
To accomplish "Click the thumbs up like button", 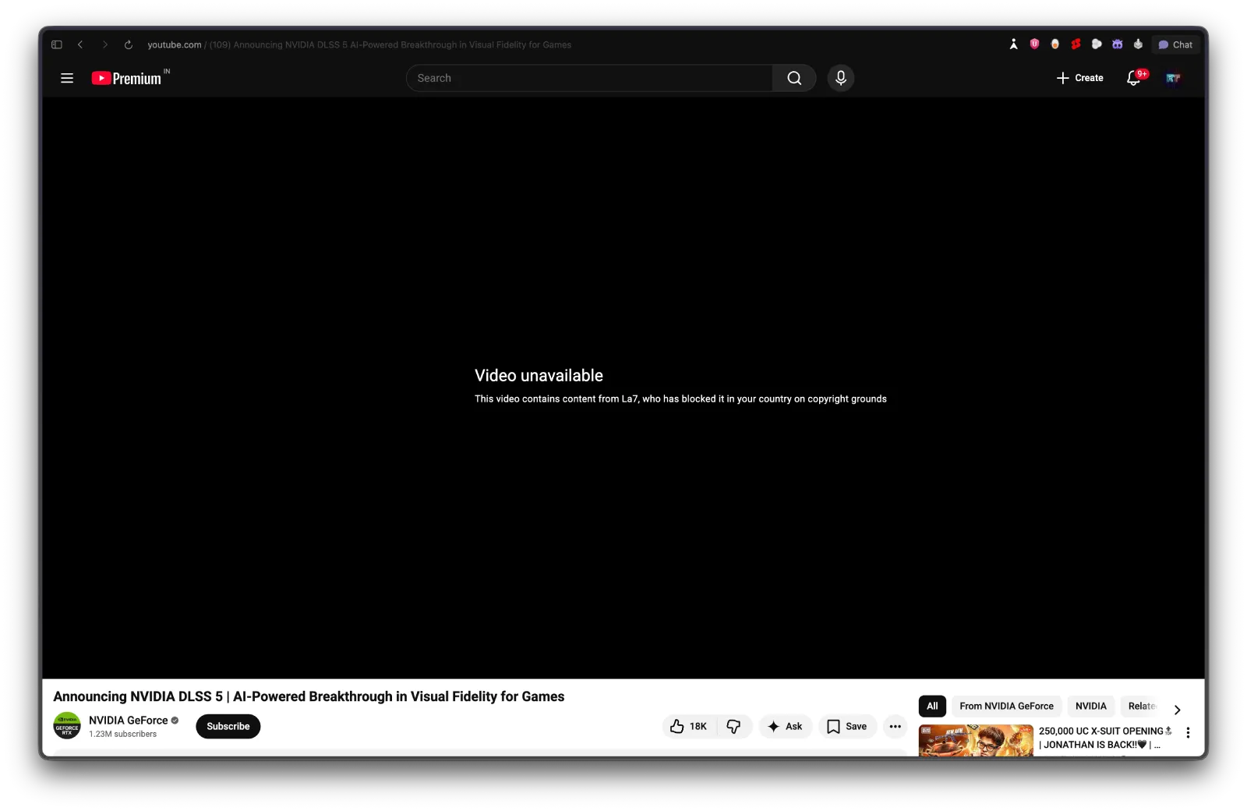I will point(687,726).
